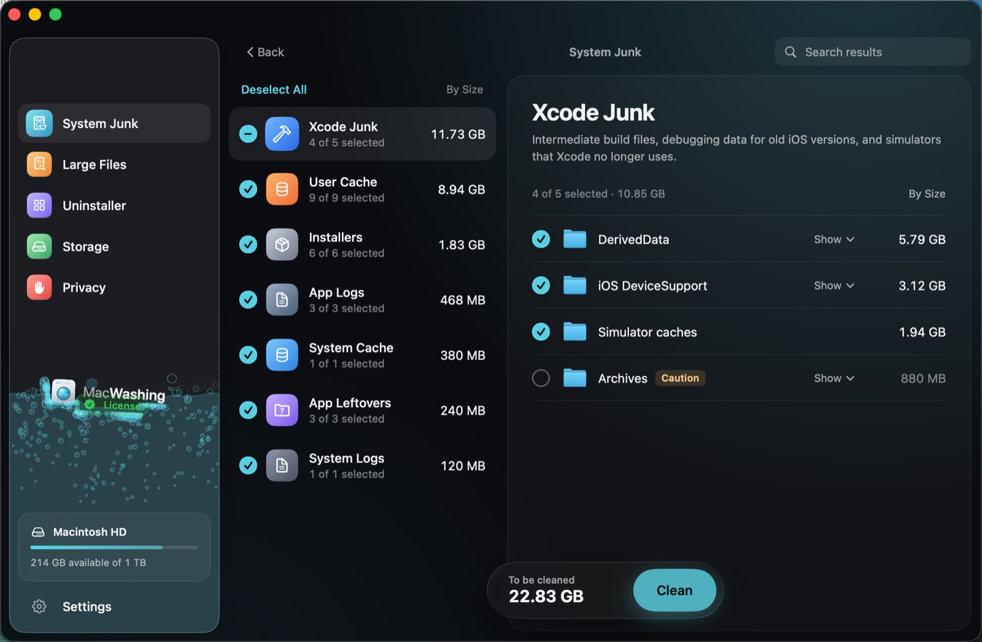Click the System Cache blue database icon
Screen dimensions: 982x642
(x=282, y=355)
